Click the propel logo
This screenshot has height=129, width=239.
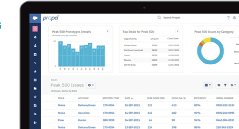51,18
